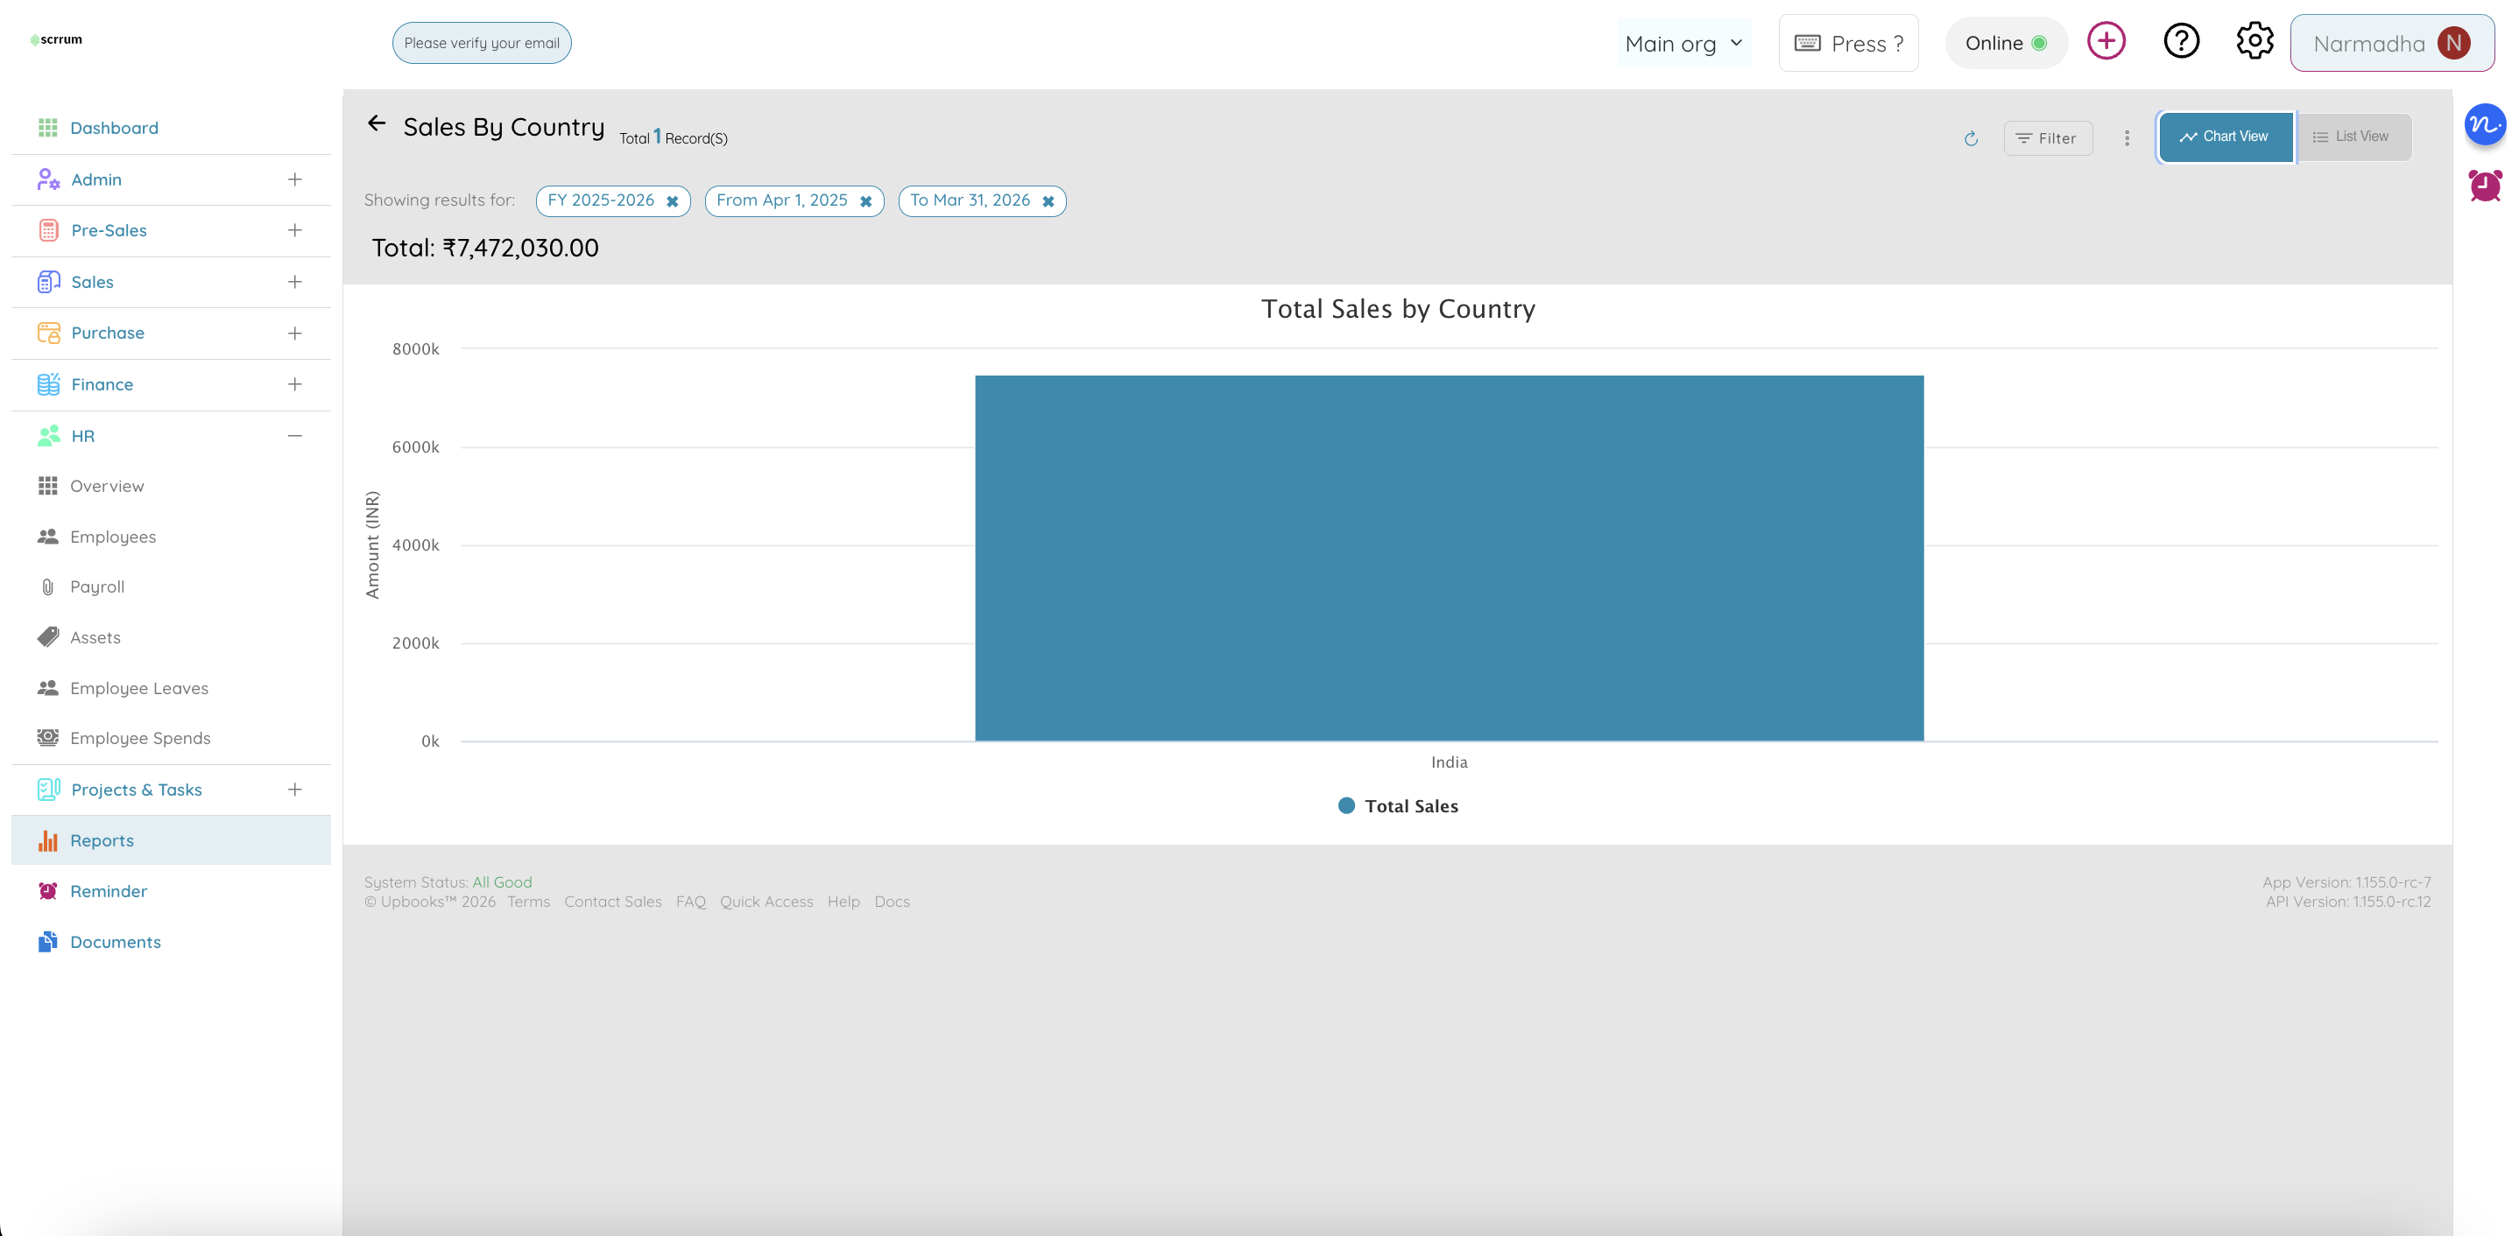This screenshot has width=2519, height=1236.
Task: Open Dashboard from the sidebar
Action: click(x=114, y=128)
